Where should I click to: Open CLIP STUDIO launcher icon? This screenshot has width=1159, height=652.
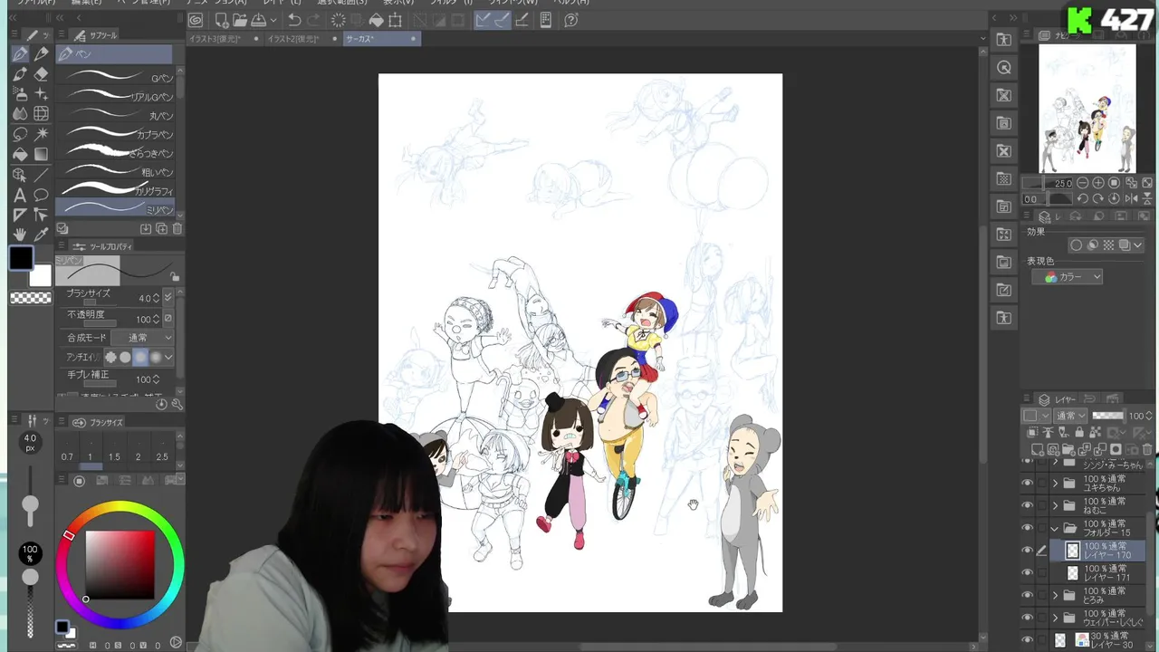tap(196, 20)
